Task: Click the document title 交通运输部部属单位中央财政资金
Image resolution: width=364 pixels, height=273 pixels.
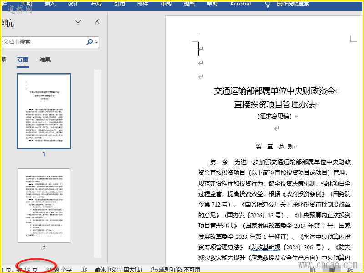Action: [274, 91]
